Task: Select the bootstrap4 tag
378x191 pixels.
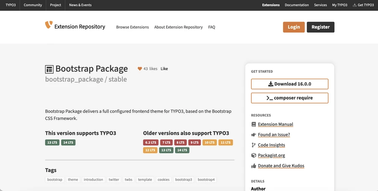Action: (206, 180)
